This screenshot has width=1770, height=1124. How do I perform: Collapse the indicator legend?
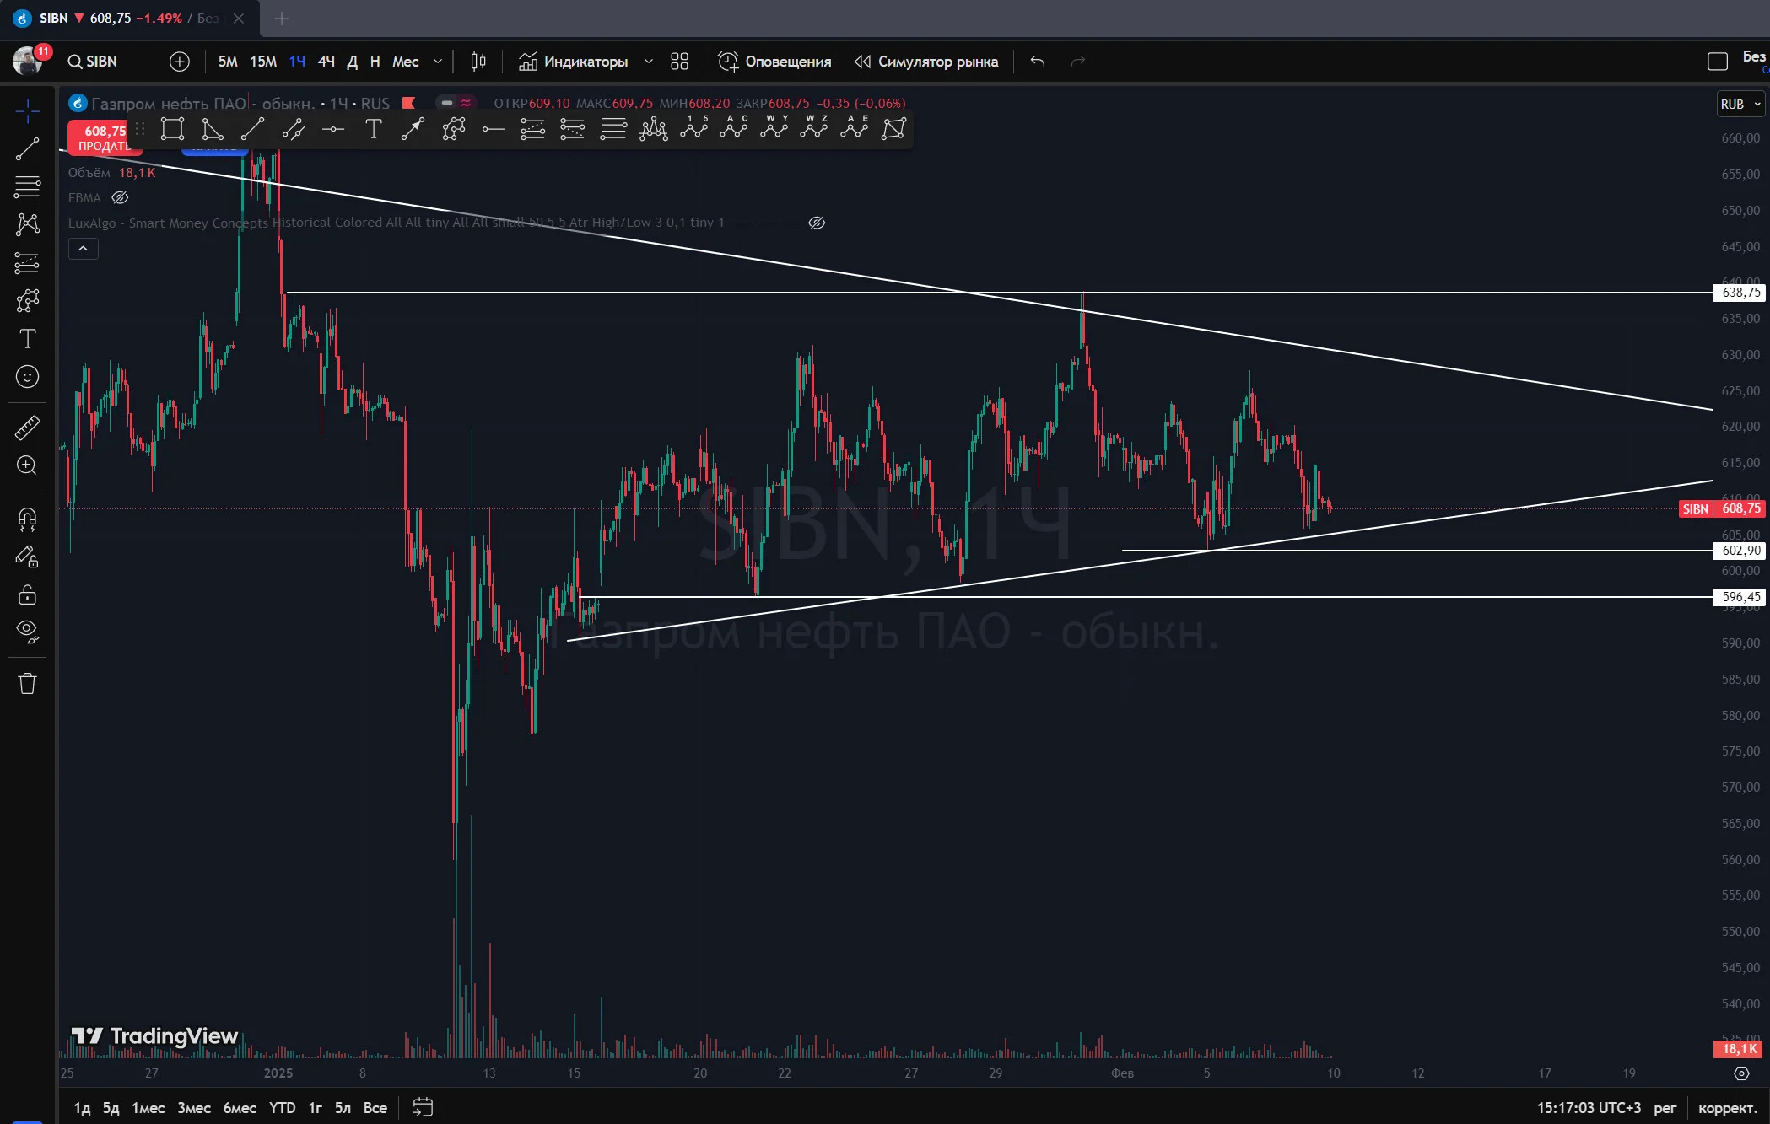click(x=83, y=249)
